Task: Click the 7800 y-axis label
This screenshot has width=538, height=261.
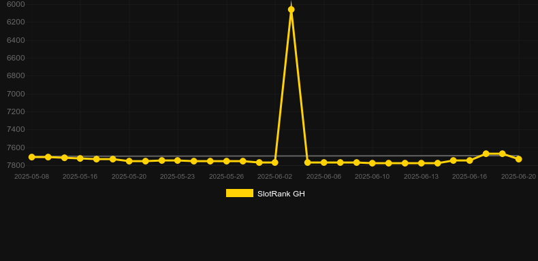Action: click(16, 165)
